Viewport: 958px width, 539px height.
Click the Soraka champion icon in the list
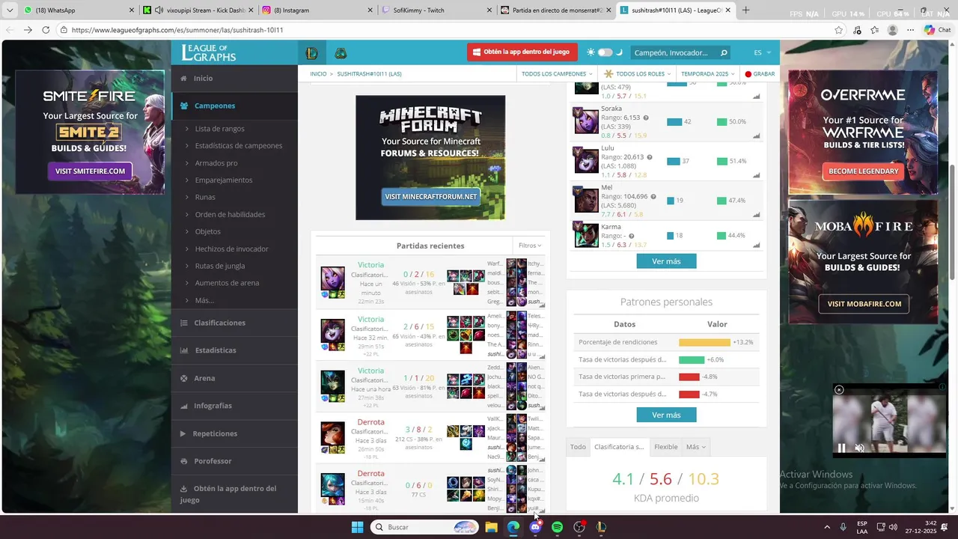587,121
